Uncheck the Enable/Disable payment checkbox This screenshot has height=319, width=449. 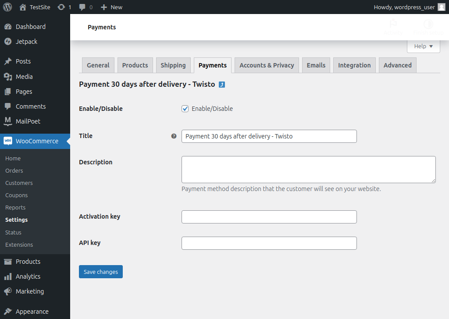pyautogui.click(x=185, y=108)
